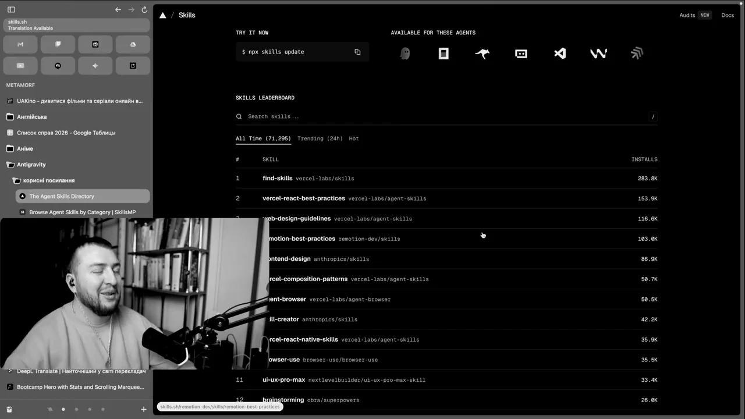This screenshot has height=419, width=745.
Task: Focus the Search skills field
Action: coord(446,116)
